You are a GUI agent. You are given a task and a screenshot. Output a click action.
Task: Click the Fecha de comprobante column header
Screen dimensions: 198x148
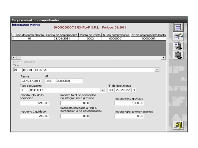tap(62, 35)
